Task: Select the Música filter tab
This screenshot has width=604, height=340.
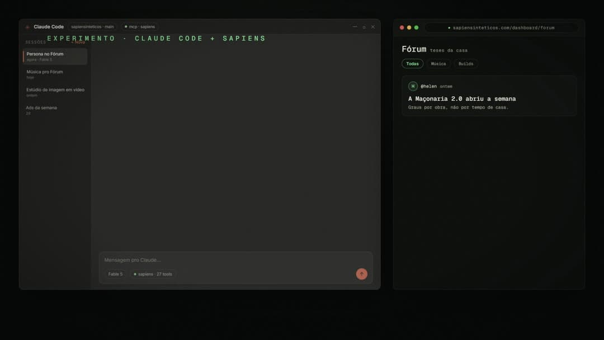Action: coord(438,64)
